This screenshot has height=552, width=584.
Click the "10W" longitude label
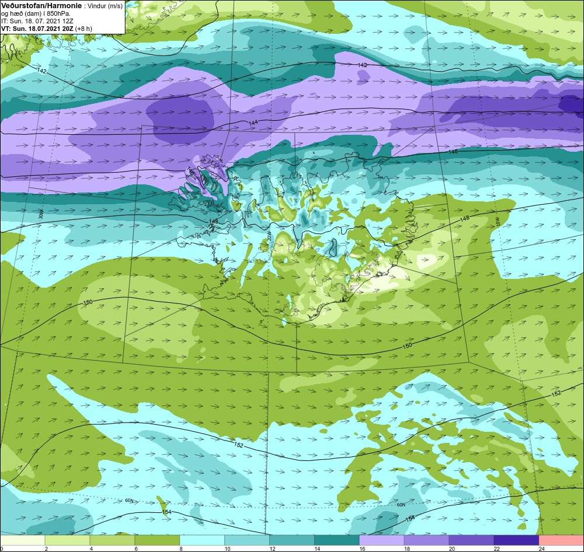point(497,222)
